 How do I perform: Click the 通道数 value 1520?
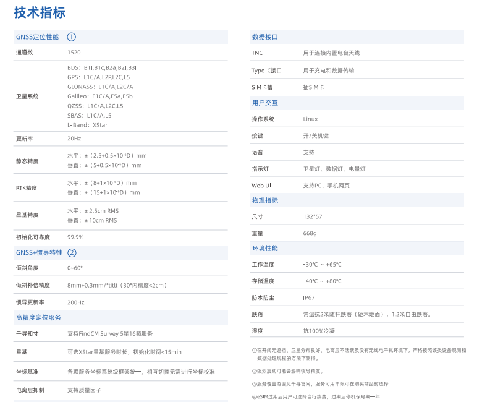point(74,53)
